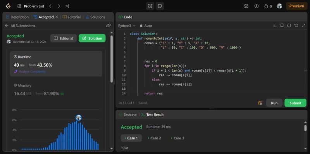
Task: Open settings gear icon
Action: 257,6
